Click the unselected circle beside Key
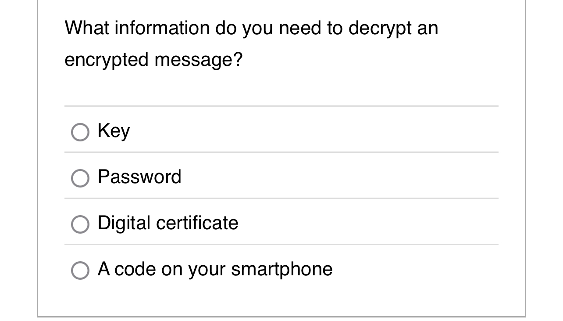The width and height of the screenshot is (563, 321). click(x=79, y=131)
